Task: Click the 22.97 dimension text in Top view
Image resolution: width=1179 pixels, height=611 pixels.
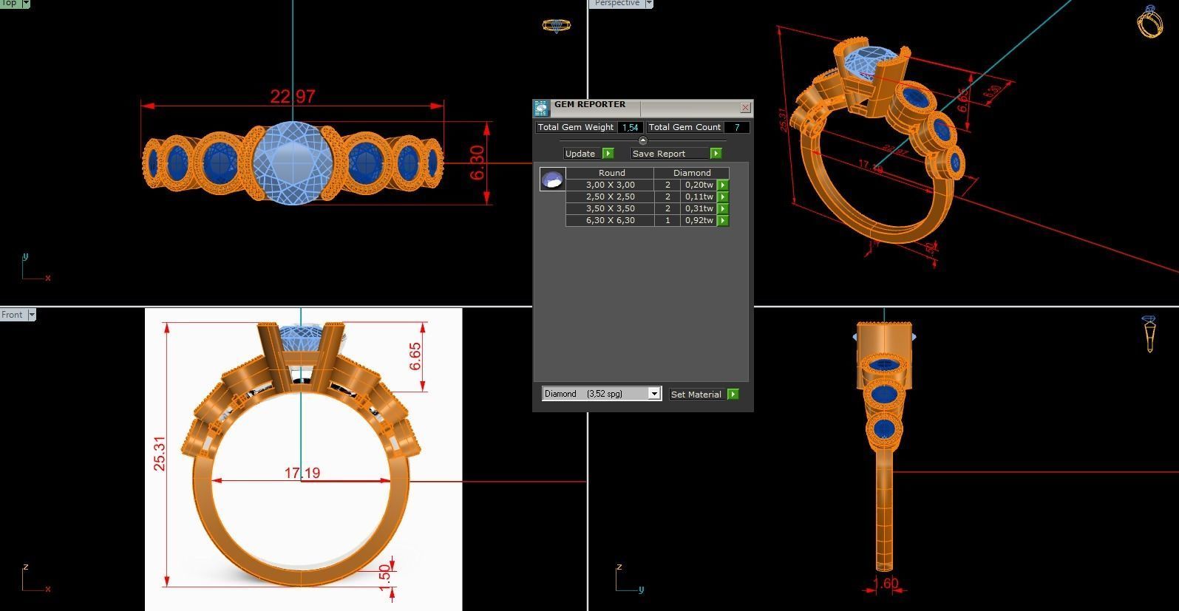Action: coord(293,97)
